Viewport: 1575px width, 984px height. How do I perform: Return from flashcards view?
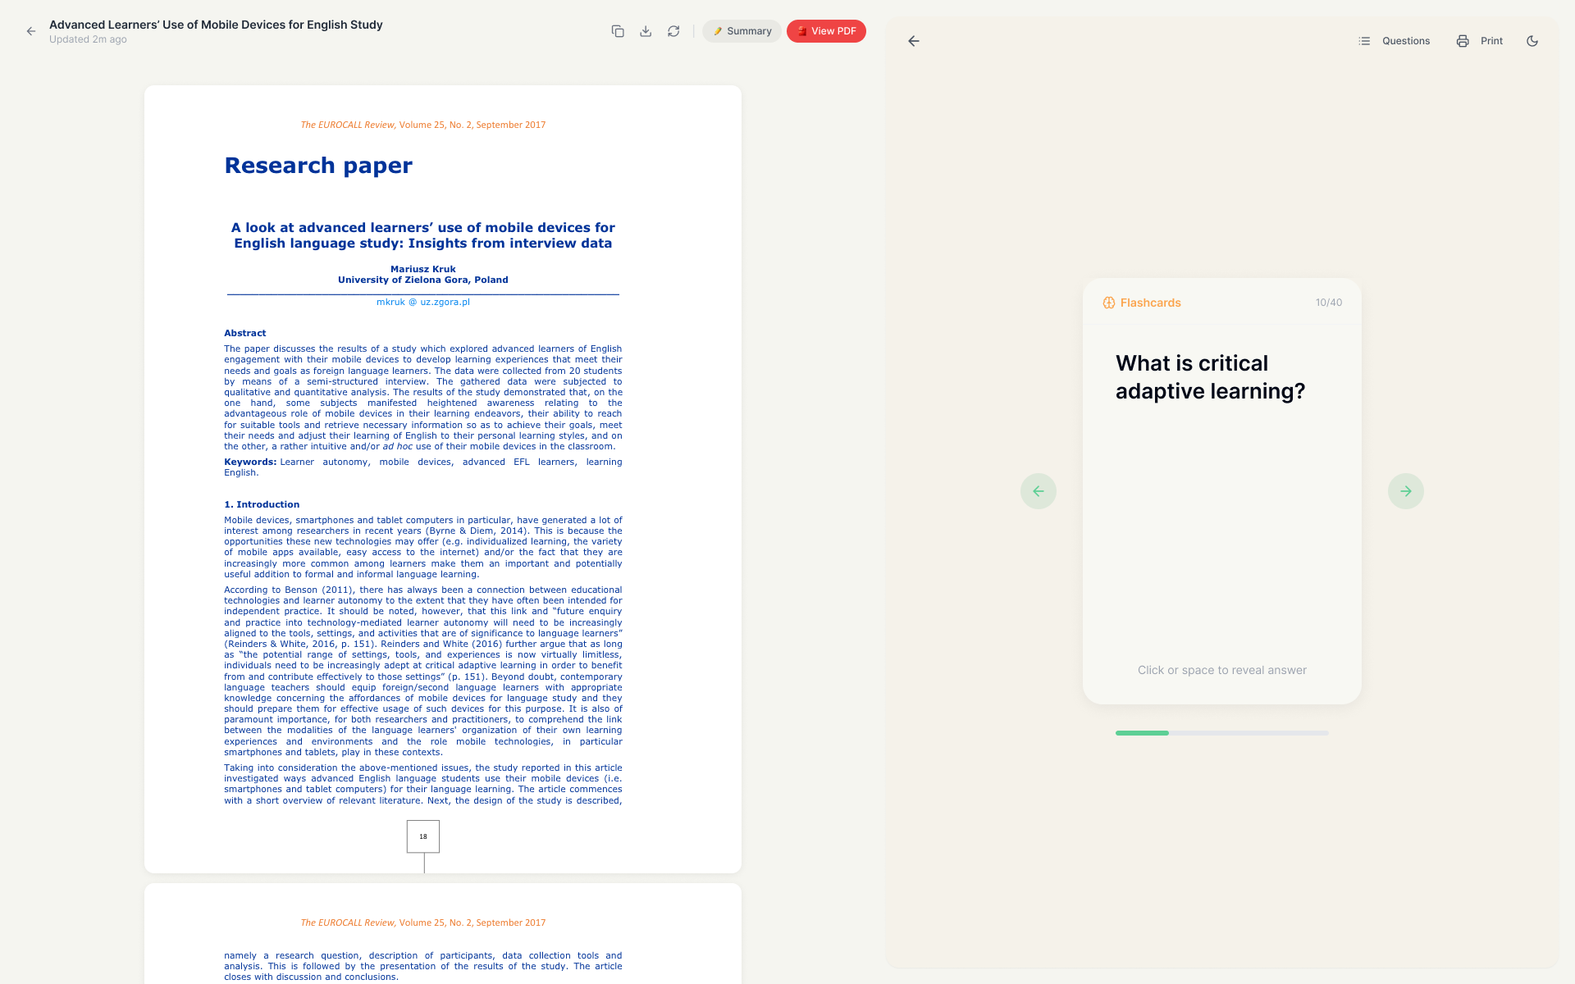pos(913,40)
